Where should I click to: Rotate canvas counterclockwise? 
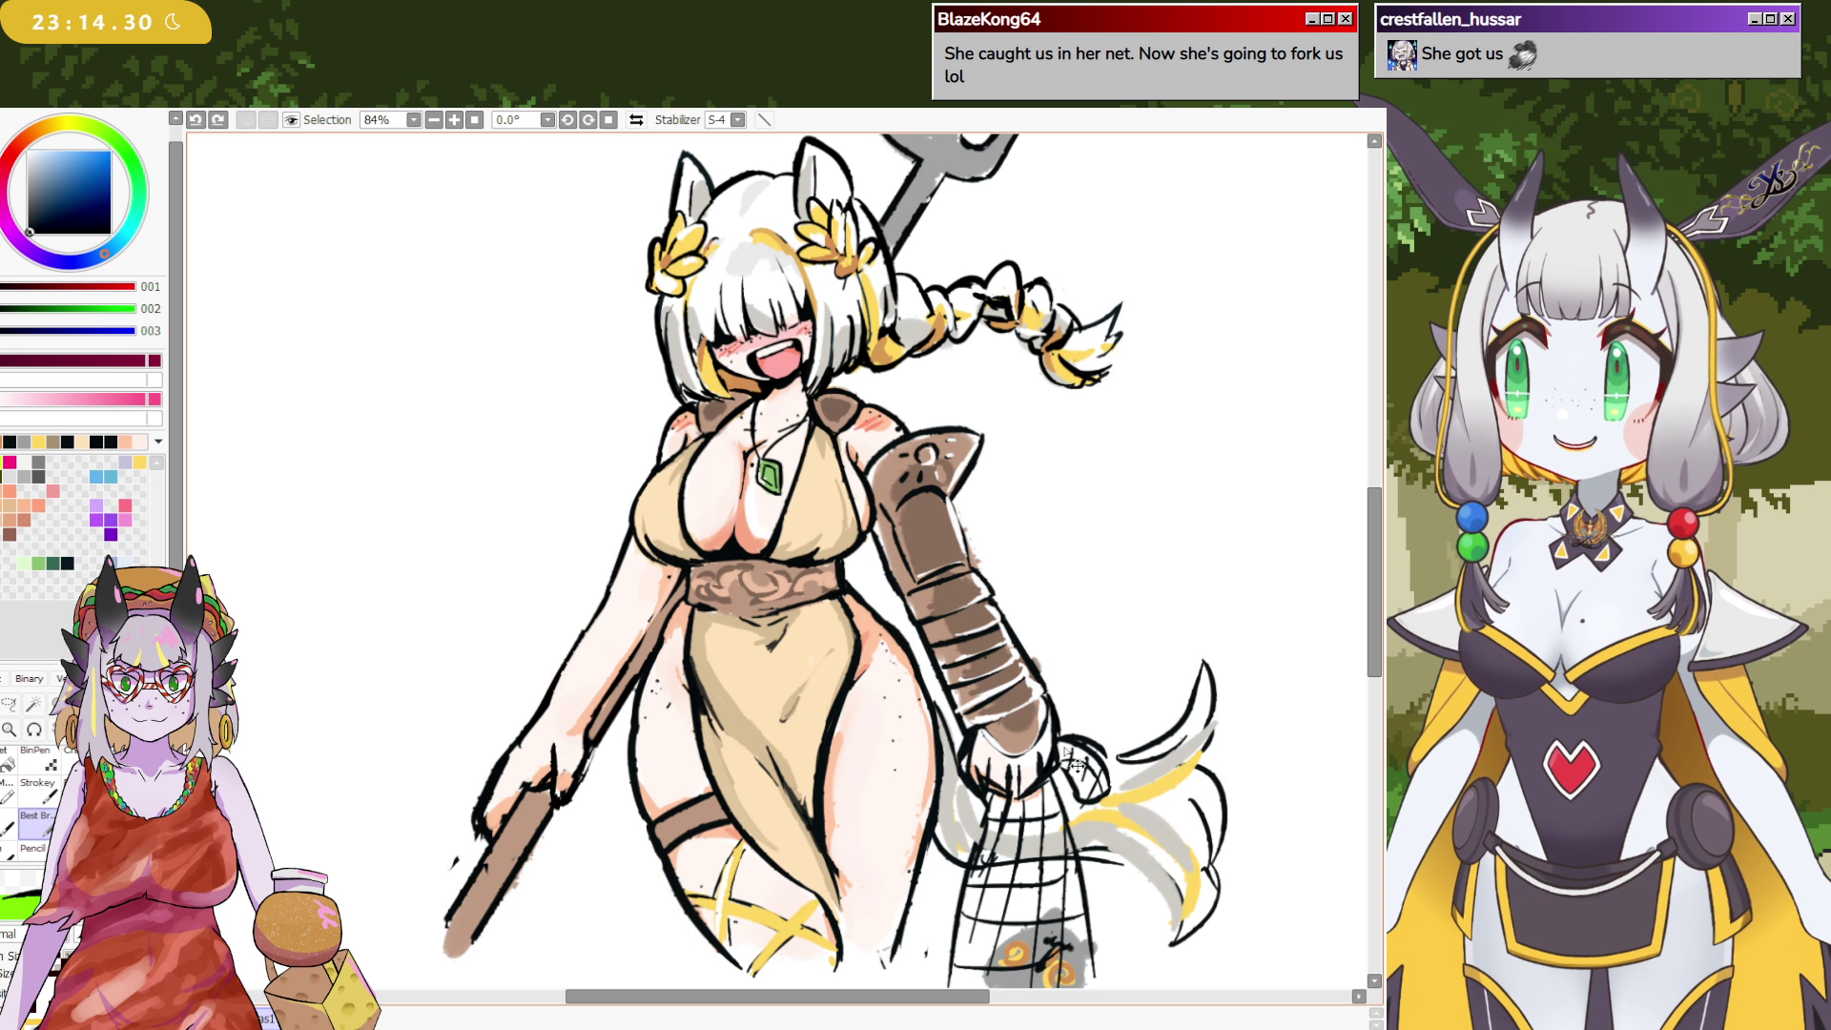(567, 120)
